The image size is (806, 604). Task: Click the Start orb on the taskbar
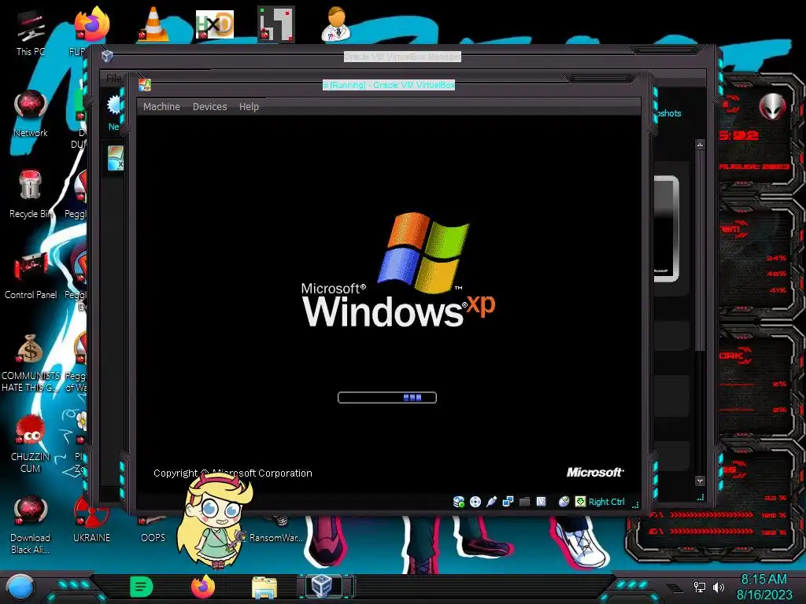tap(20, 587)
